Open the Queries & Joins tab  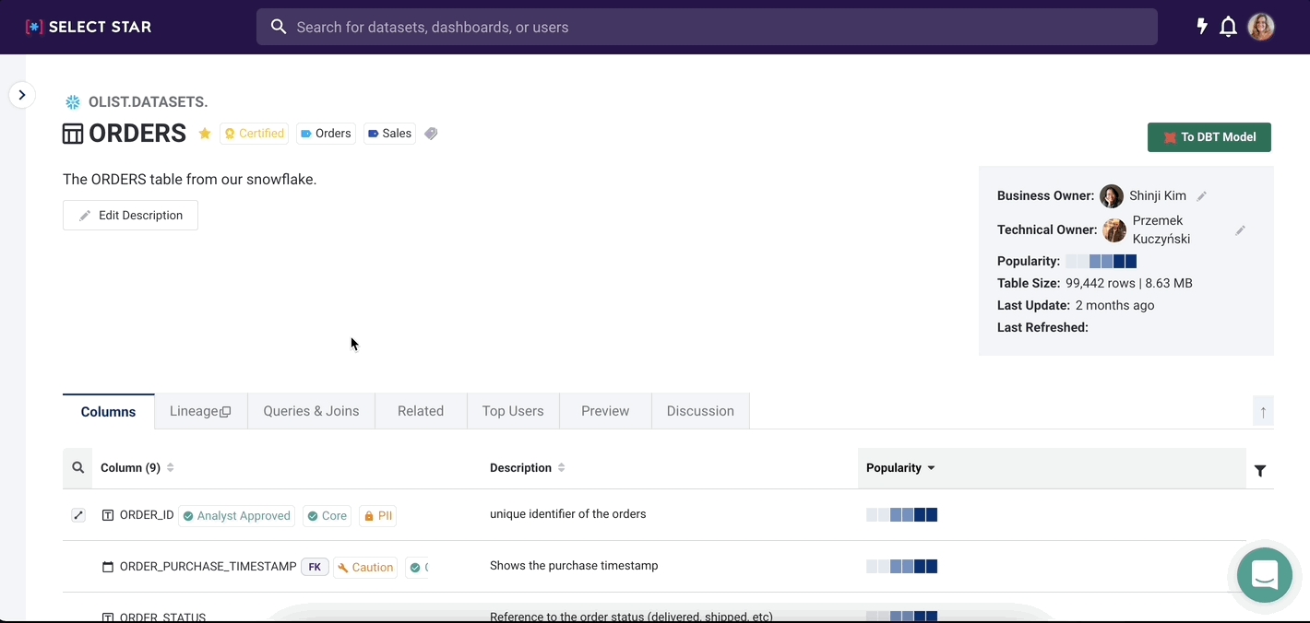(x=311, y=411)
